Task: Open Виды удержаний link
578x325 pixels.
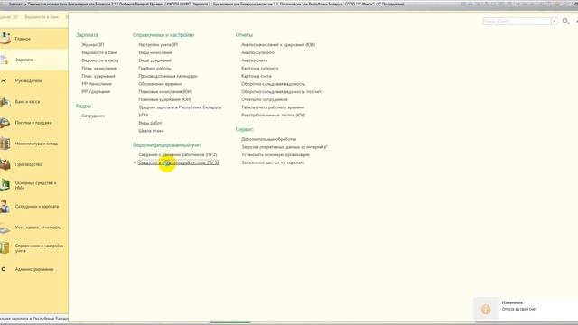Action: 155,60
